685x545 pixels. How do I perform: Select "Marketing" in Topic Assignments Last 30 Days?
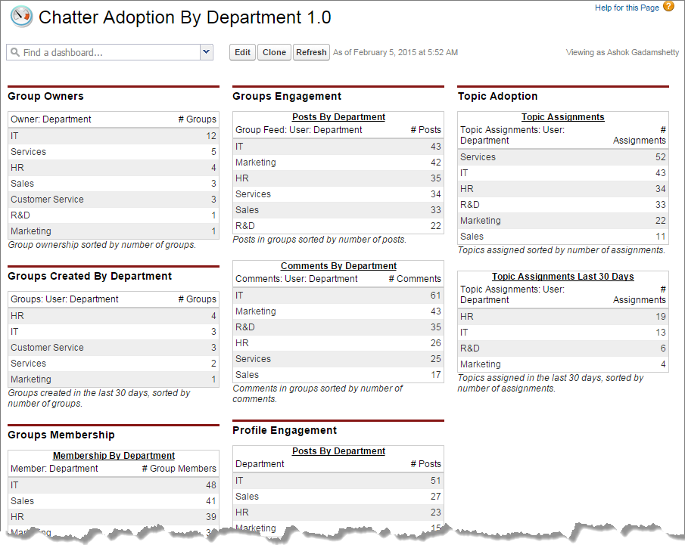coord(481,364)
